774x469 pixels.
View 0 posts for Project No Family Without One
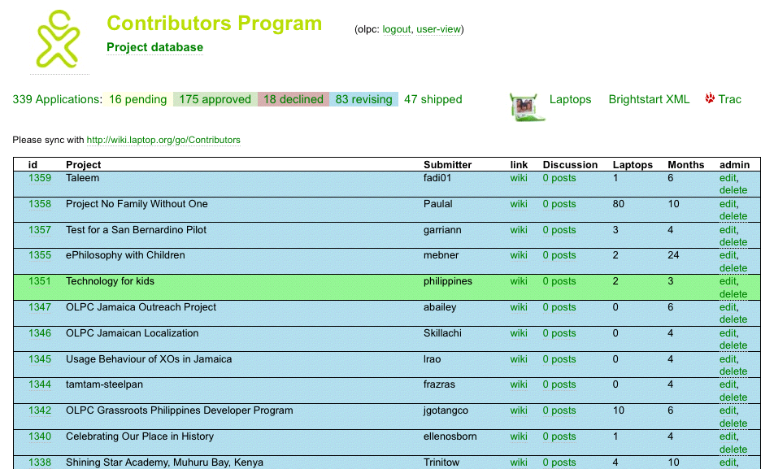tap(559, 204)
